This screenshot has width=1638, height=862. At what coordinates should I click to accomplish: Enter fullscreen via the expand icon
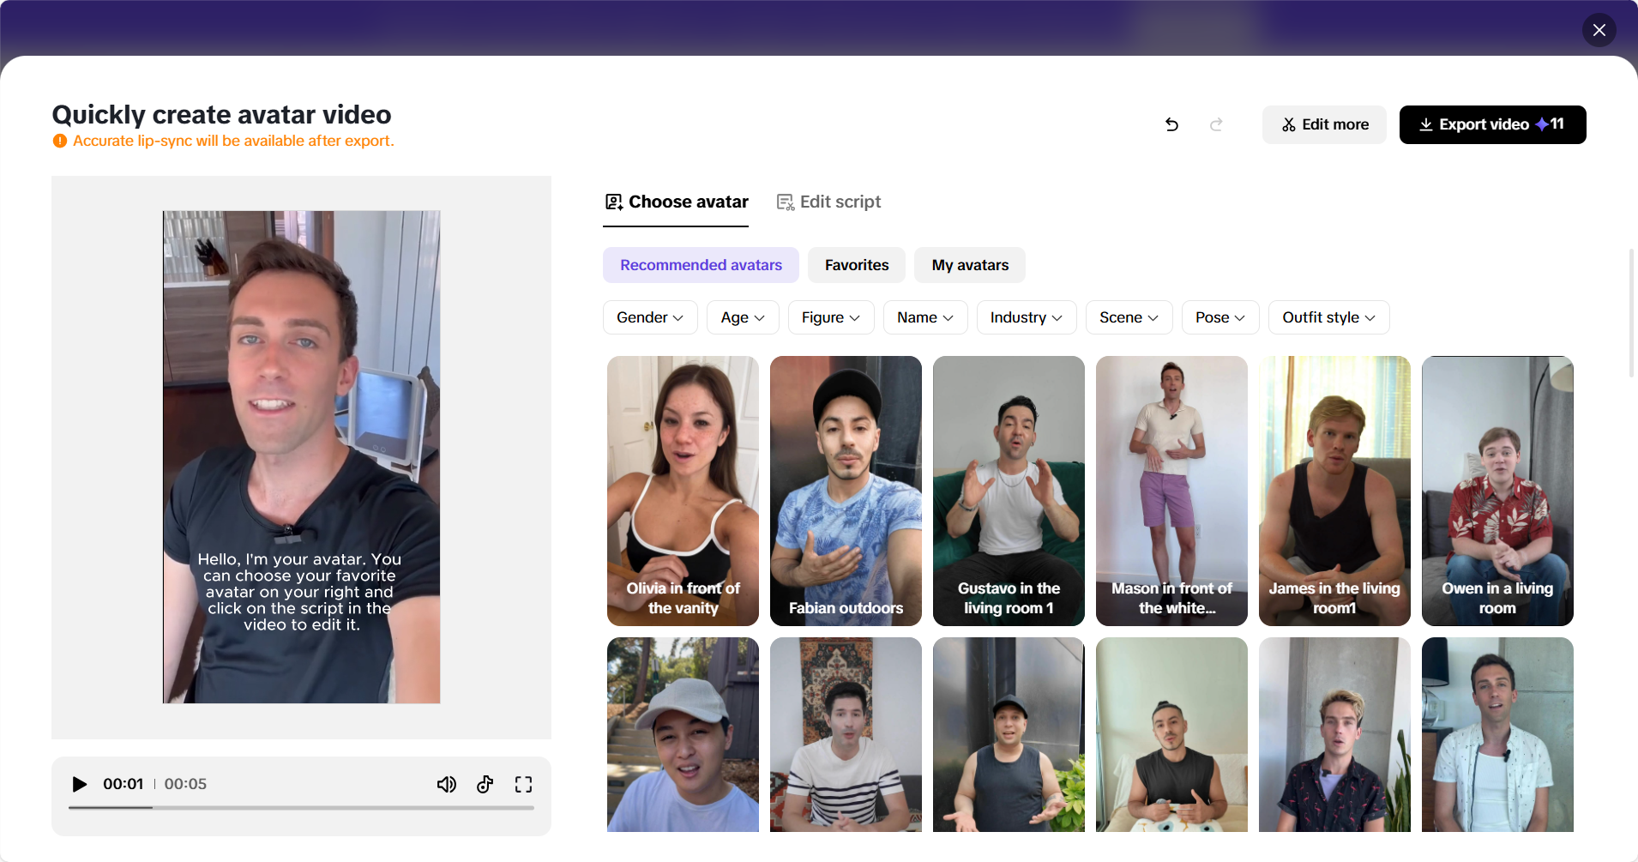point(523,783)
